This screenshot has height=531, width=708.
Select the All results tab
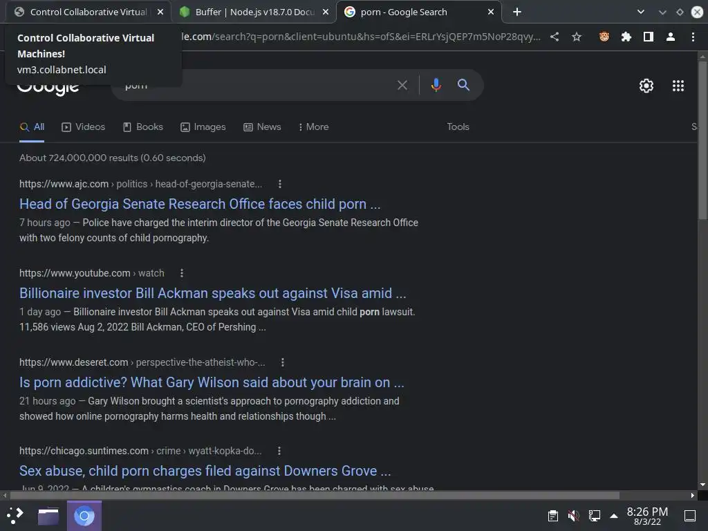32,127
